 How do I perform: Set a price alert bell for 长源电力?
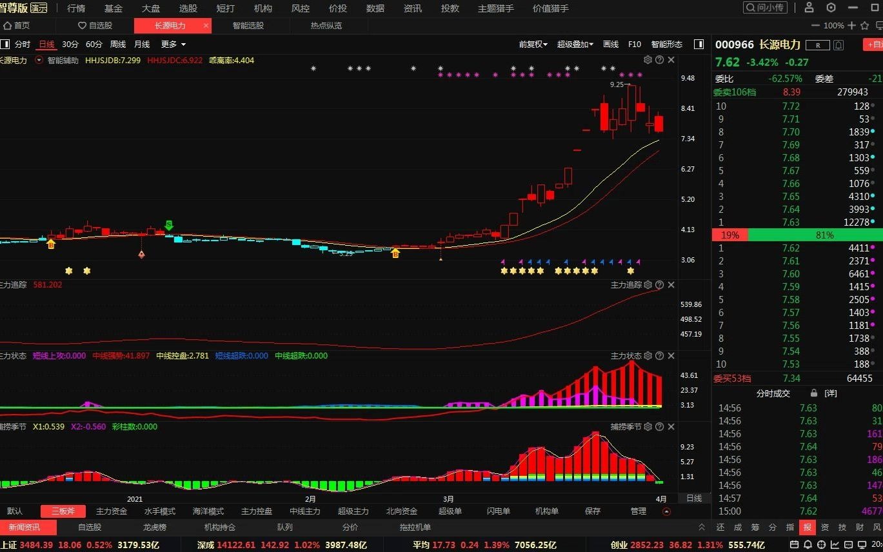click(x=838, y=45)
